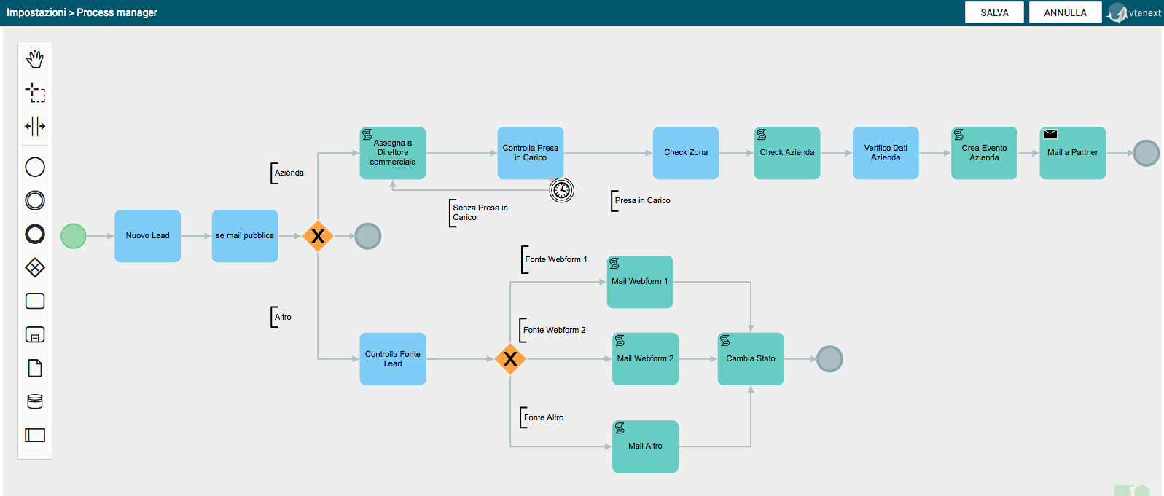The height and width of the screenshot is (496, 1164).
Task: Open Impostazioni breadcrumb link
Action: tap(36, 12)
